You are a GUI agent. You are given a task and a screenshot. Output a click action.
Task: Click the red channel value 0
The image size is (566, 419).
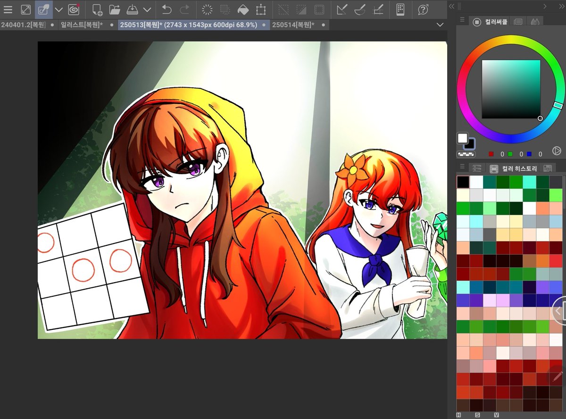pos(502,154)
